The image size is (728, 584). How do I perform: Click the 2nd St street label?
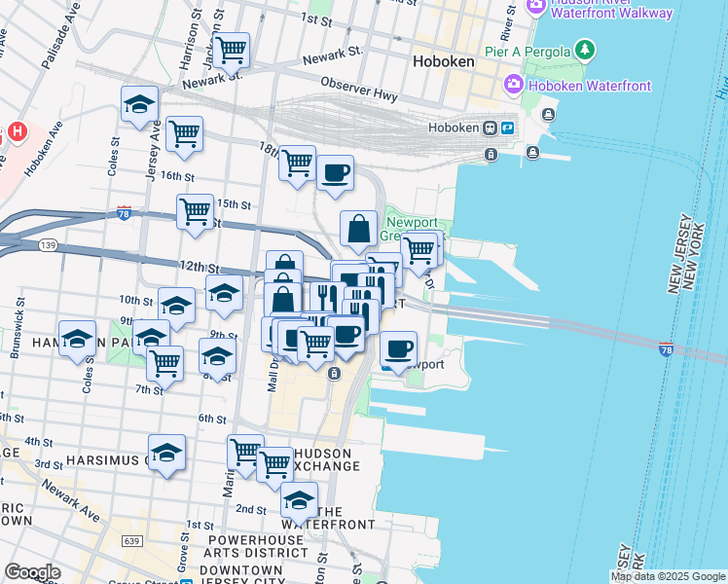(x=251, y=509)
